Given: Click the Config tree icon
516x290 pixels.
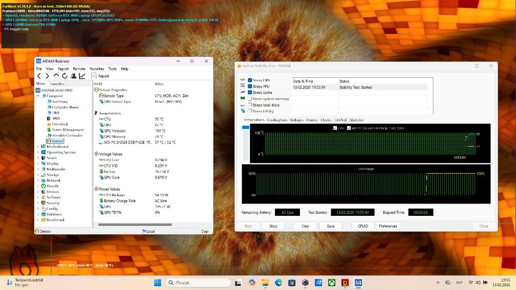Looking at the screenshot, I should click(x=43, y=209).
